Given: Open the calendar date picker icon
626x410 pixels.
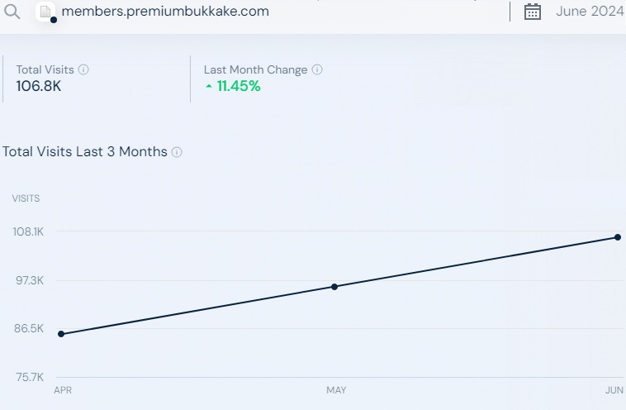Looking at the screenshot, I should (x=532, y=12).
